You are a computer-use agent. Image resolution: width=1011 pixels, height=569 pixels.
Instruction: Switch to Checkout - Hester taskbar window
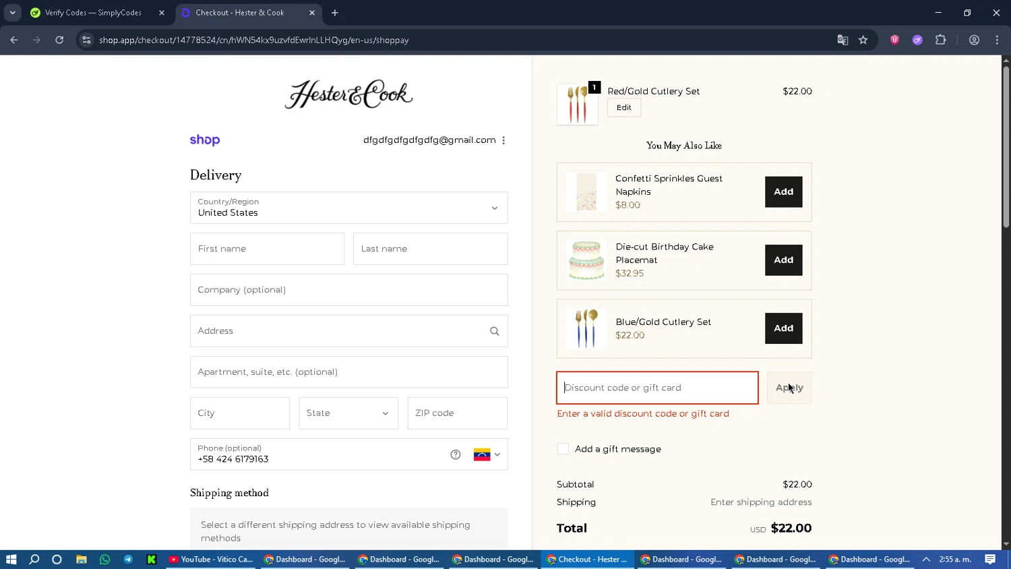point(587,560)
